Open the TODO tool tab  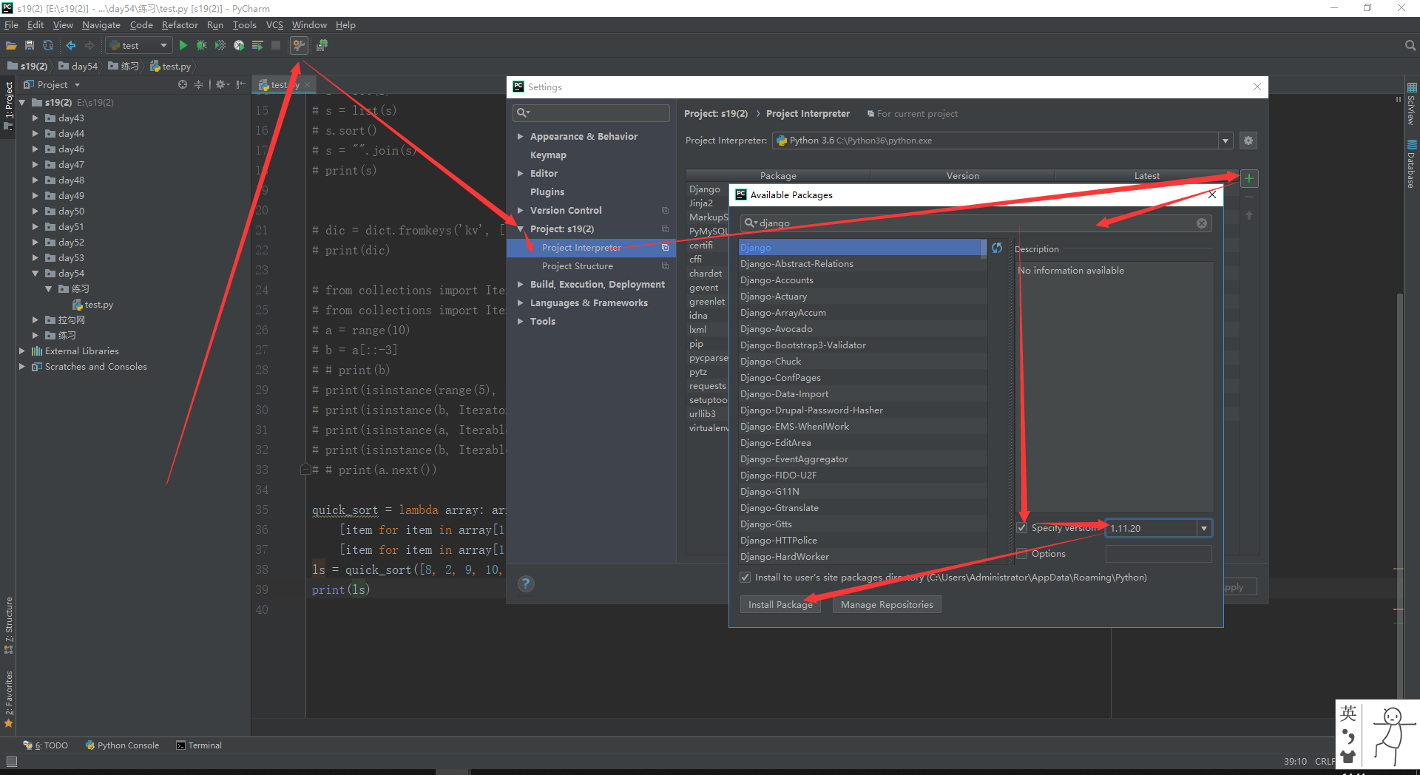46,745
